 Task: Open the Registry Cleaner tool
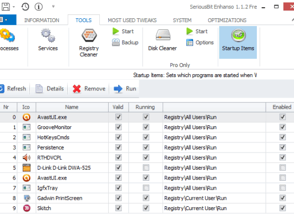[89, 43]
